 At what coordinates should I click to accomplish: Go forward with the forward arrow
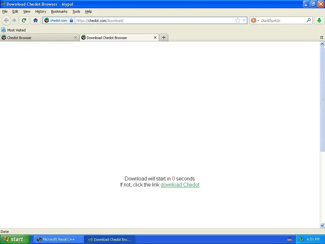pos(14,20)
